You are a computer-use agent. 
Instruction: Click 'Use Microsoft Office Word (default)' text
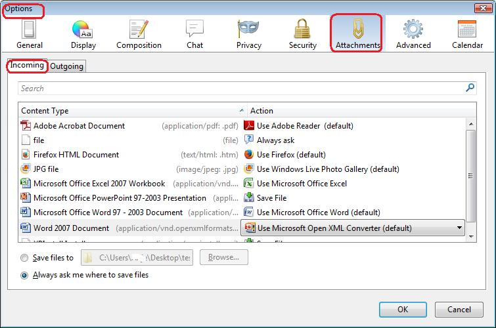point(319,213)
